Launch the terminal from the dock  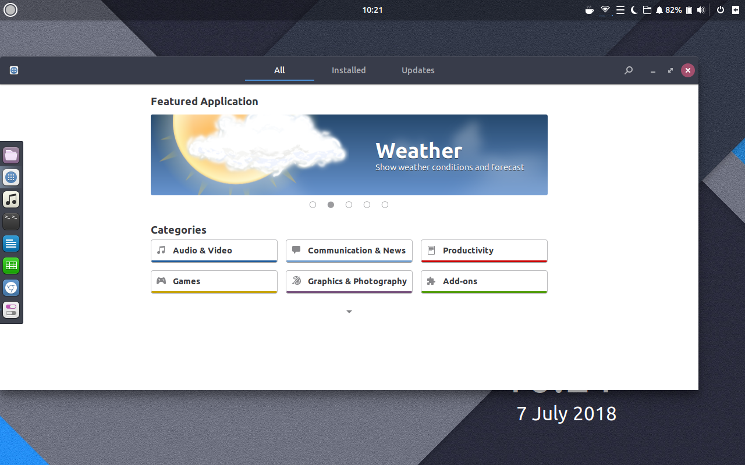click(x=11, y=221)
